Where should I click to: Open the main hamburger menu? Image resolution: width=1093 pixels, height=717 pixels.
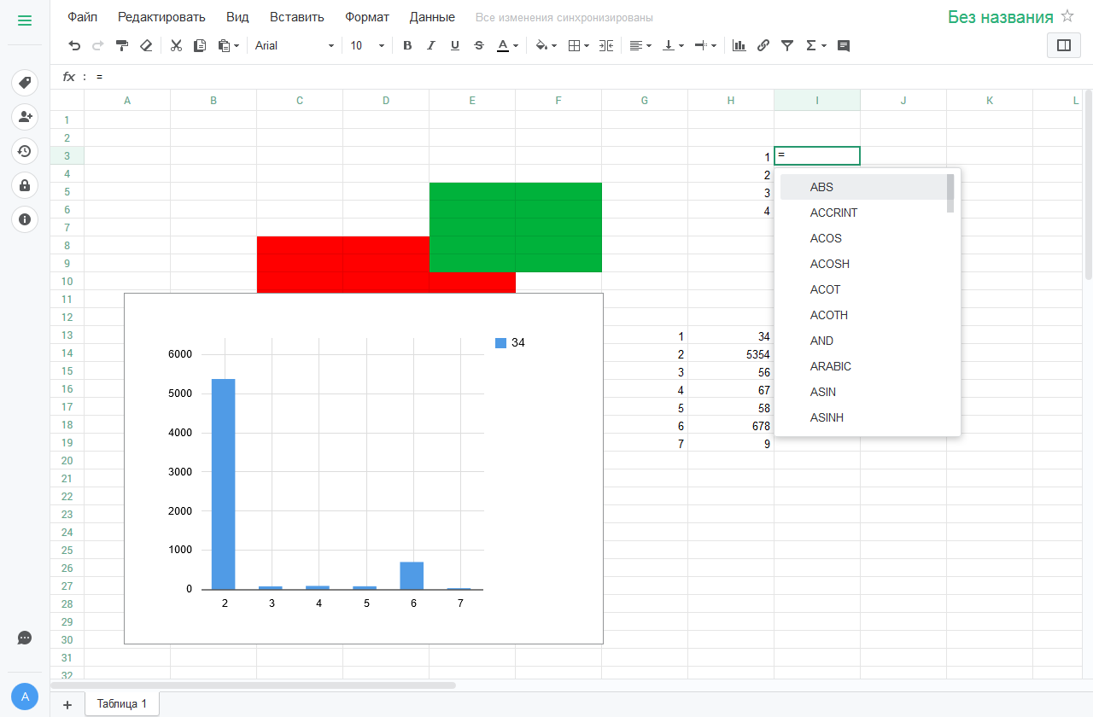(x=25, y=20)
